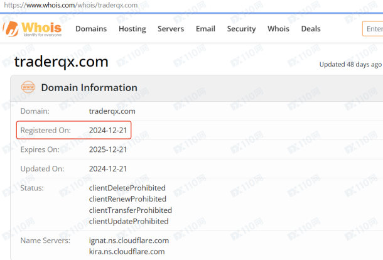Click the 'Domain:' label
Viewport: 383px width, 260px height.
(35, 111)
